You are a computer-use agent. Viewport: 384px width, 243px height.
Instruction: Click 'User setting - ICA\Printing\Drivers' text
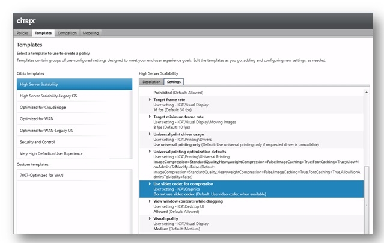[x=182, y=140]
